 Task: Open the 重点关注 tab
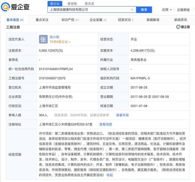point(42,20)
